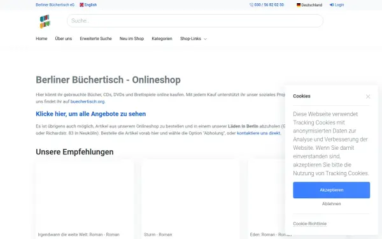Click the Login arrow icon

(x=332, y=5)
